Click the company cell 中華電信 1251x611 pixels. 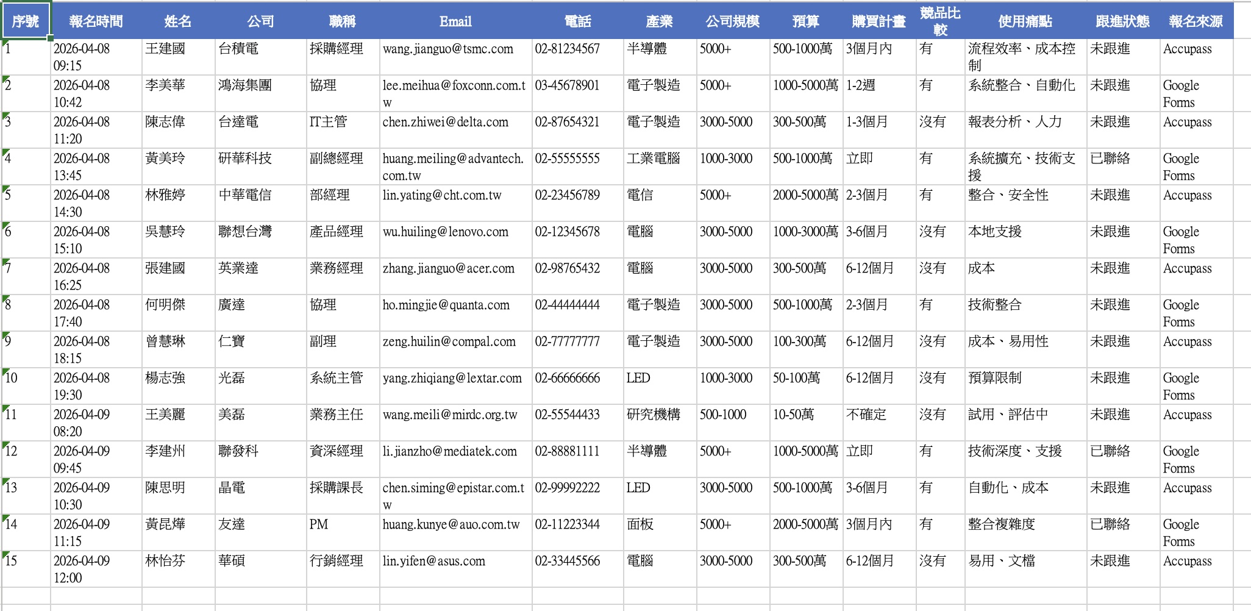pos(260,204)
